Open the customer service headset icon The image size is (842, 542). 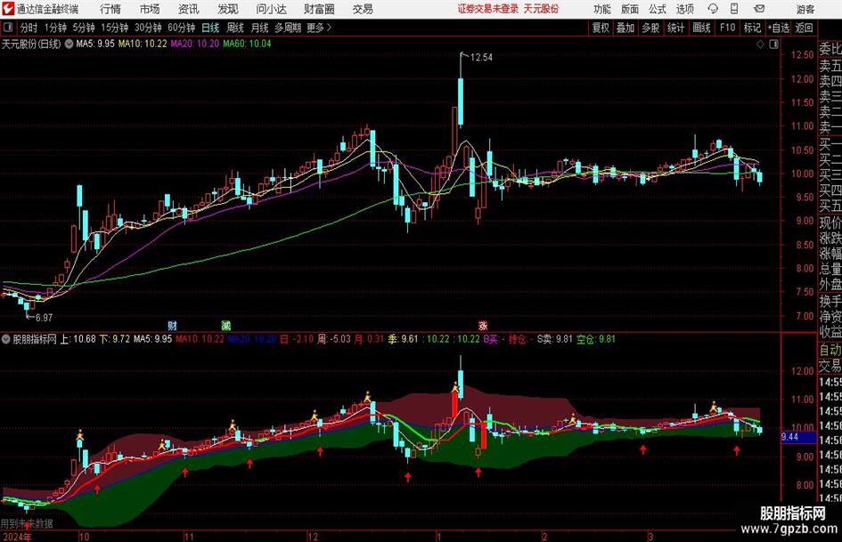coord(713,9)
